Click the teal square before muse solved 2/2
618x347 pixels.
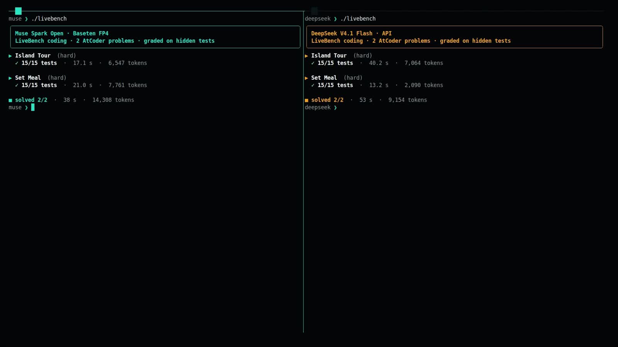(x=10, y=100)
